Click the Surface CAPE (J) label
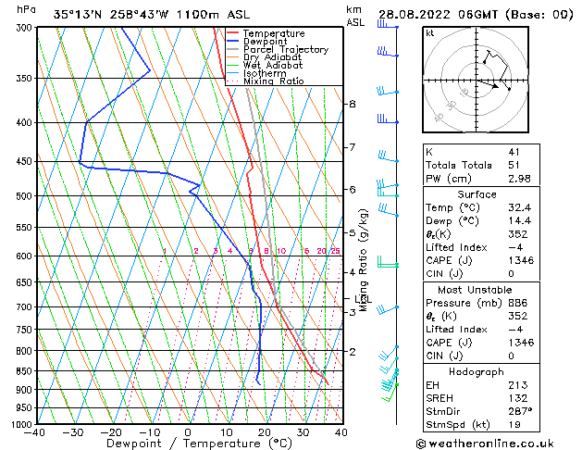 (x=449, y=260)
